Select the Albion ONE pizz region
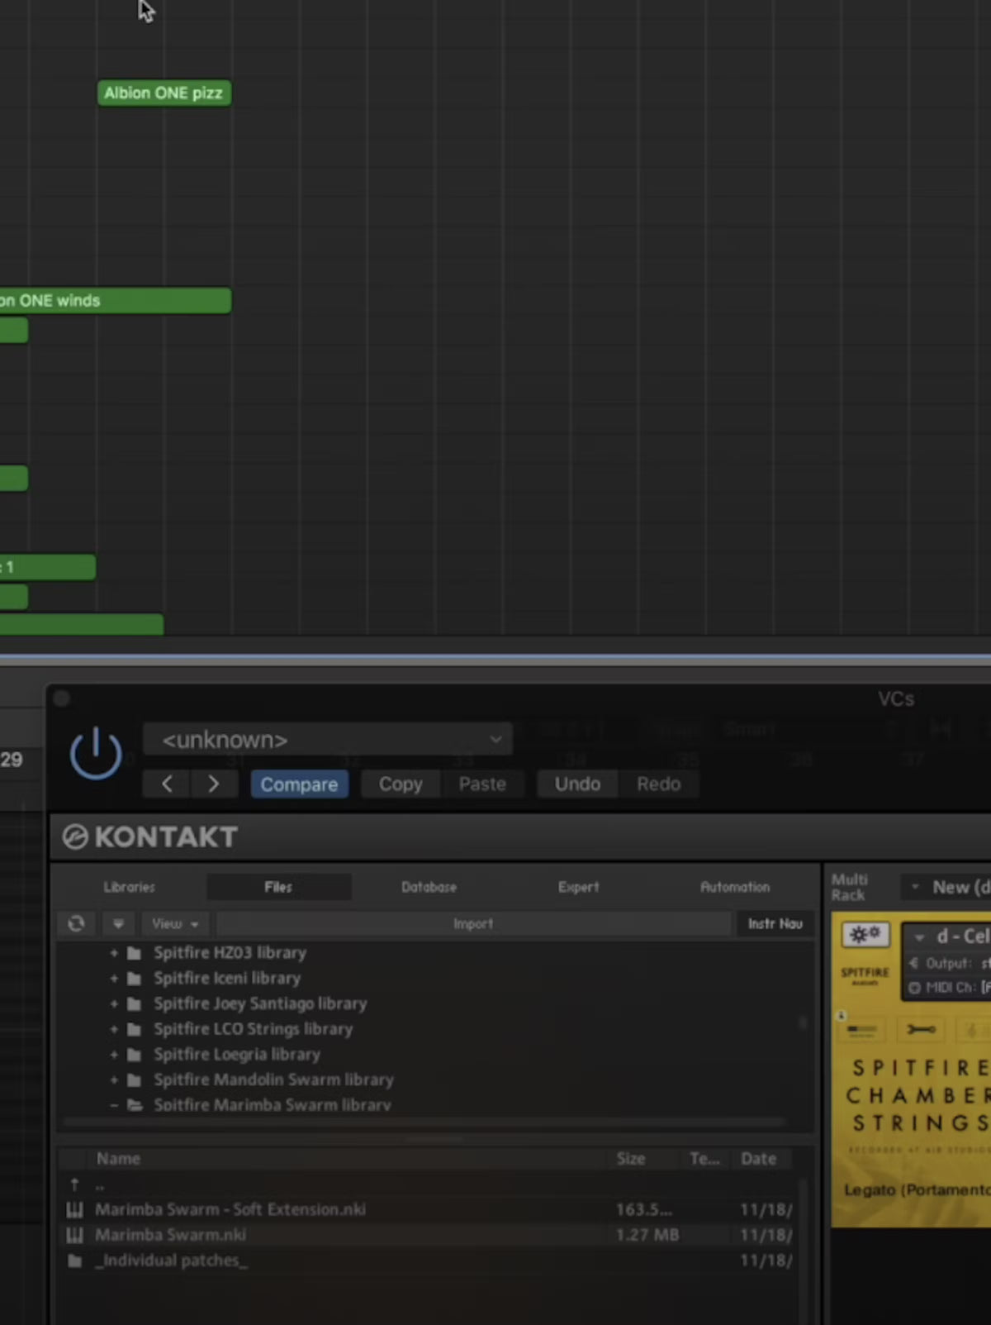Screen dimensions: 991x1325 [164, 93]
